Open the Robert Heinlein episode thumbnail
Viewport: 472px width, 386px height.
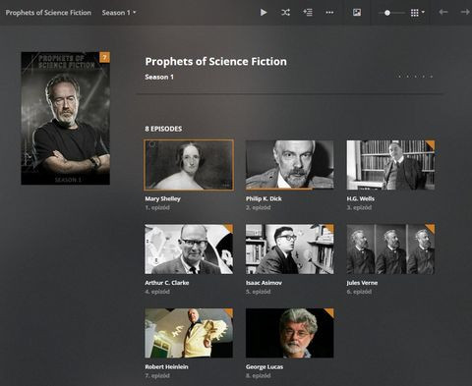tap(189, 333)
